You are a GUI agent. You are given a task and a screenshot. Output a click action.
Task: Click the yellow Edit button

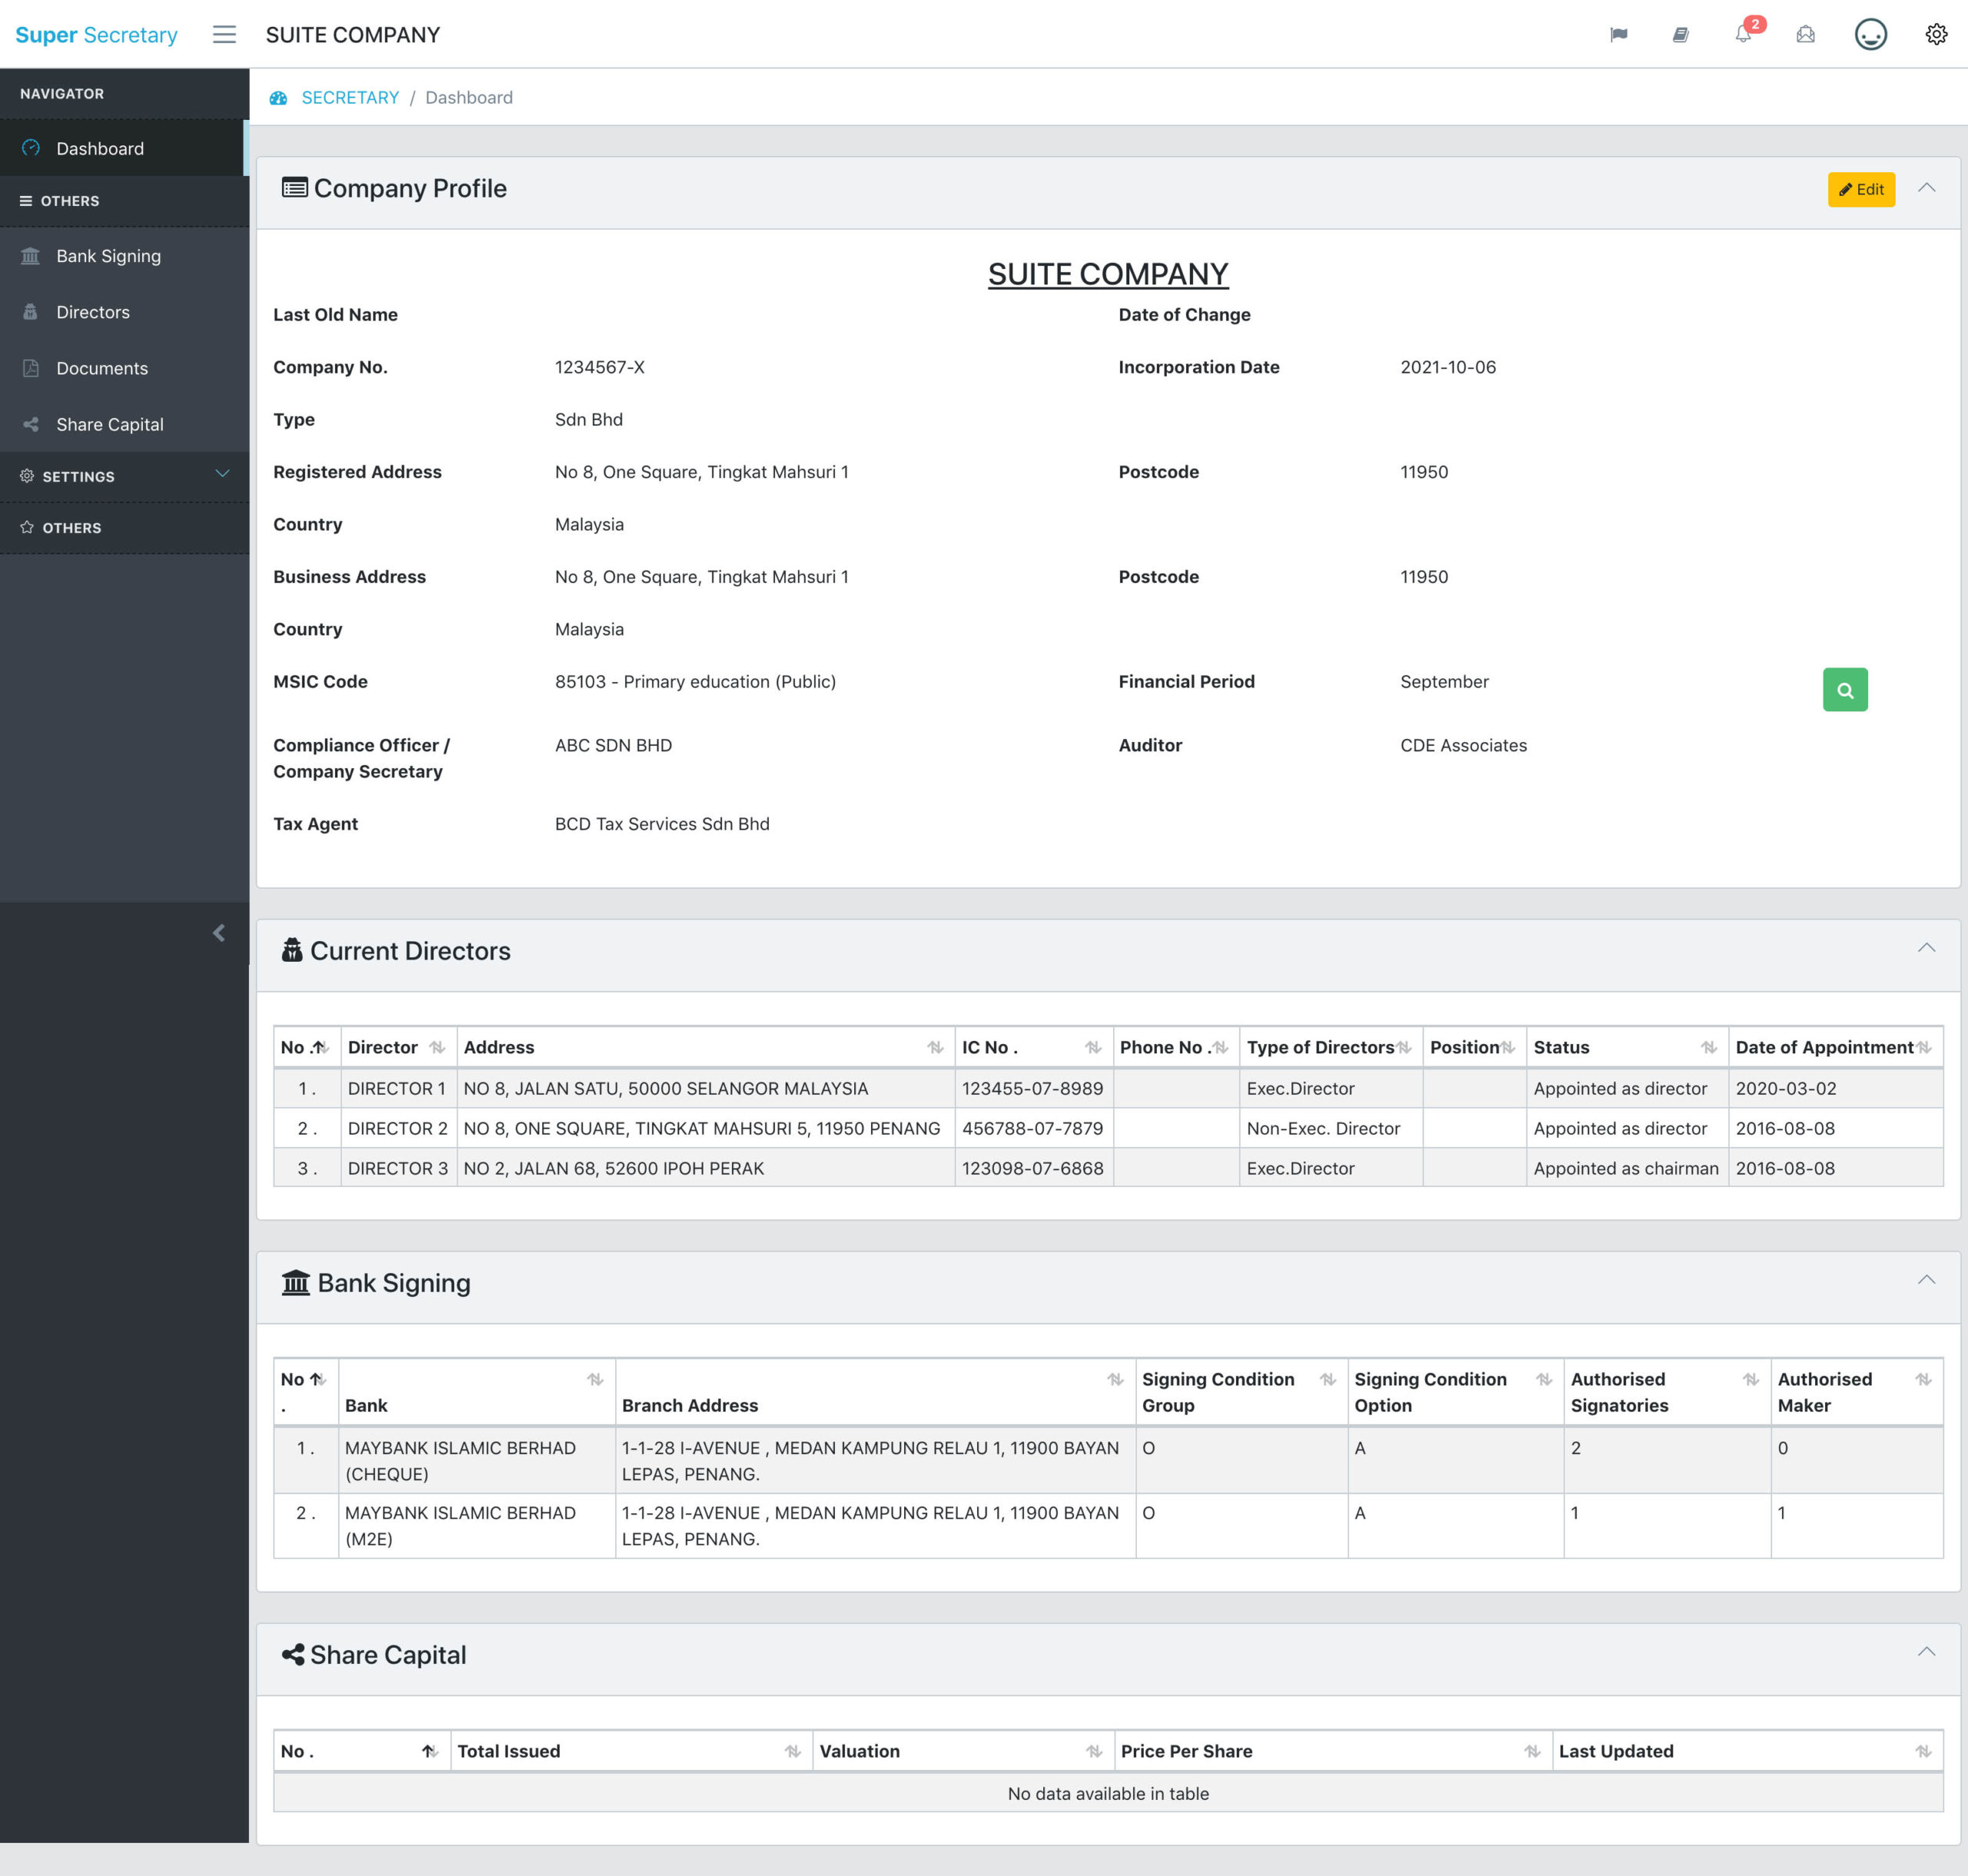pos(1860,189)
